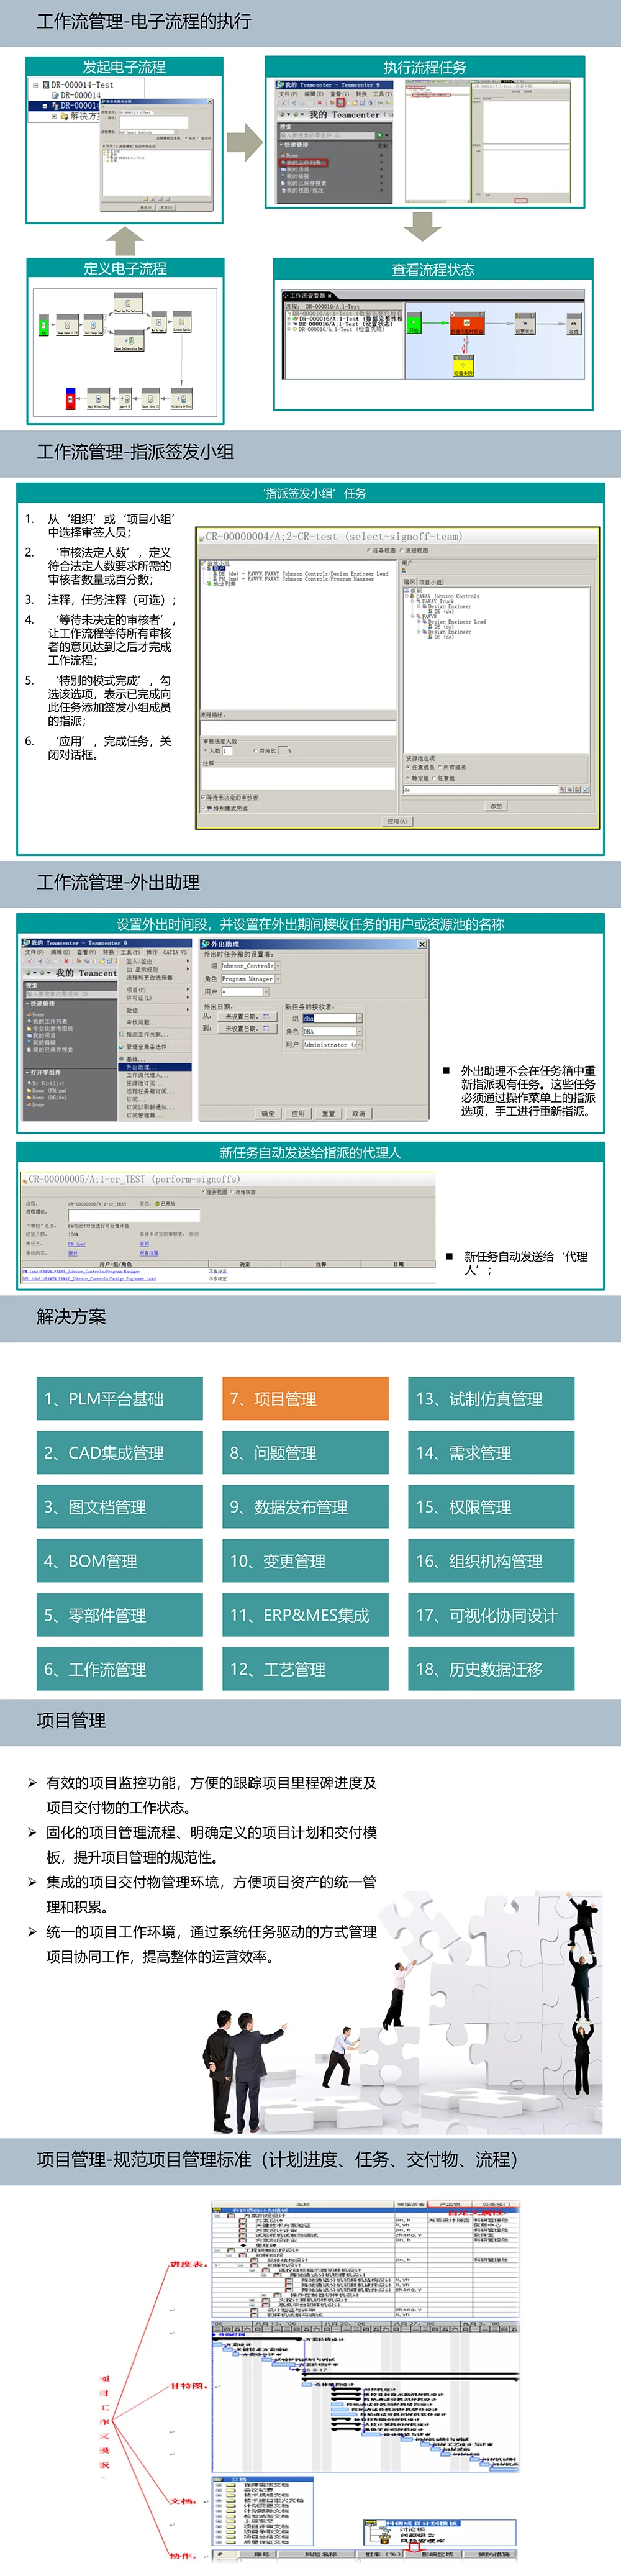Toggle the 特别模式完成 checkbox

pos(204,808)
